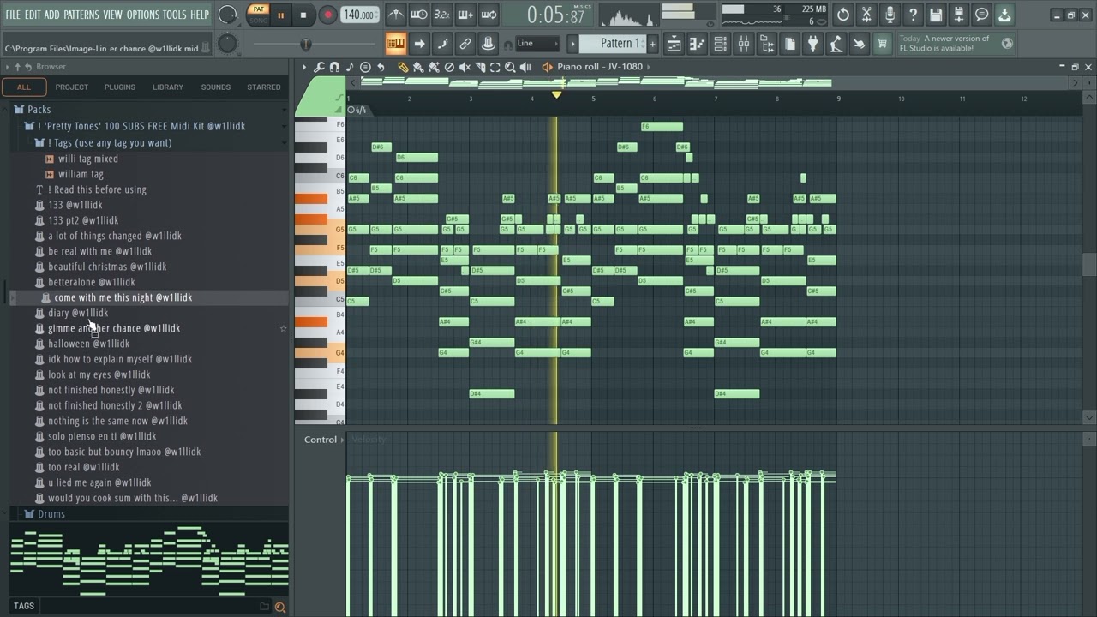
Task: Toggle wait for input to start playing
Action: tap(418, 15)
